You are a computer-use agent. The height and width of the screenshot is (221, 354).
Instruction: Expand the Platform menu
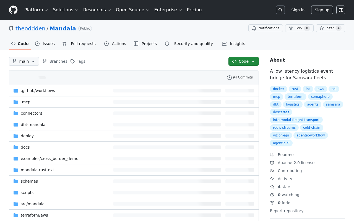pyautogui.click(x=36, y=10)
